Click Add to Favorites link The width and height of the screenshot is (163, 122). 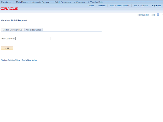pyautogui.click(x=141, y=6)
